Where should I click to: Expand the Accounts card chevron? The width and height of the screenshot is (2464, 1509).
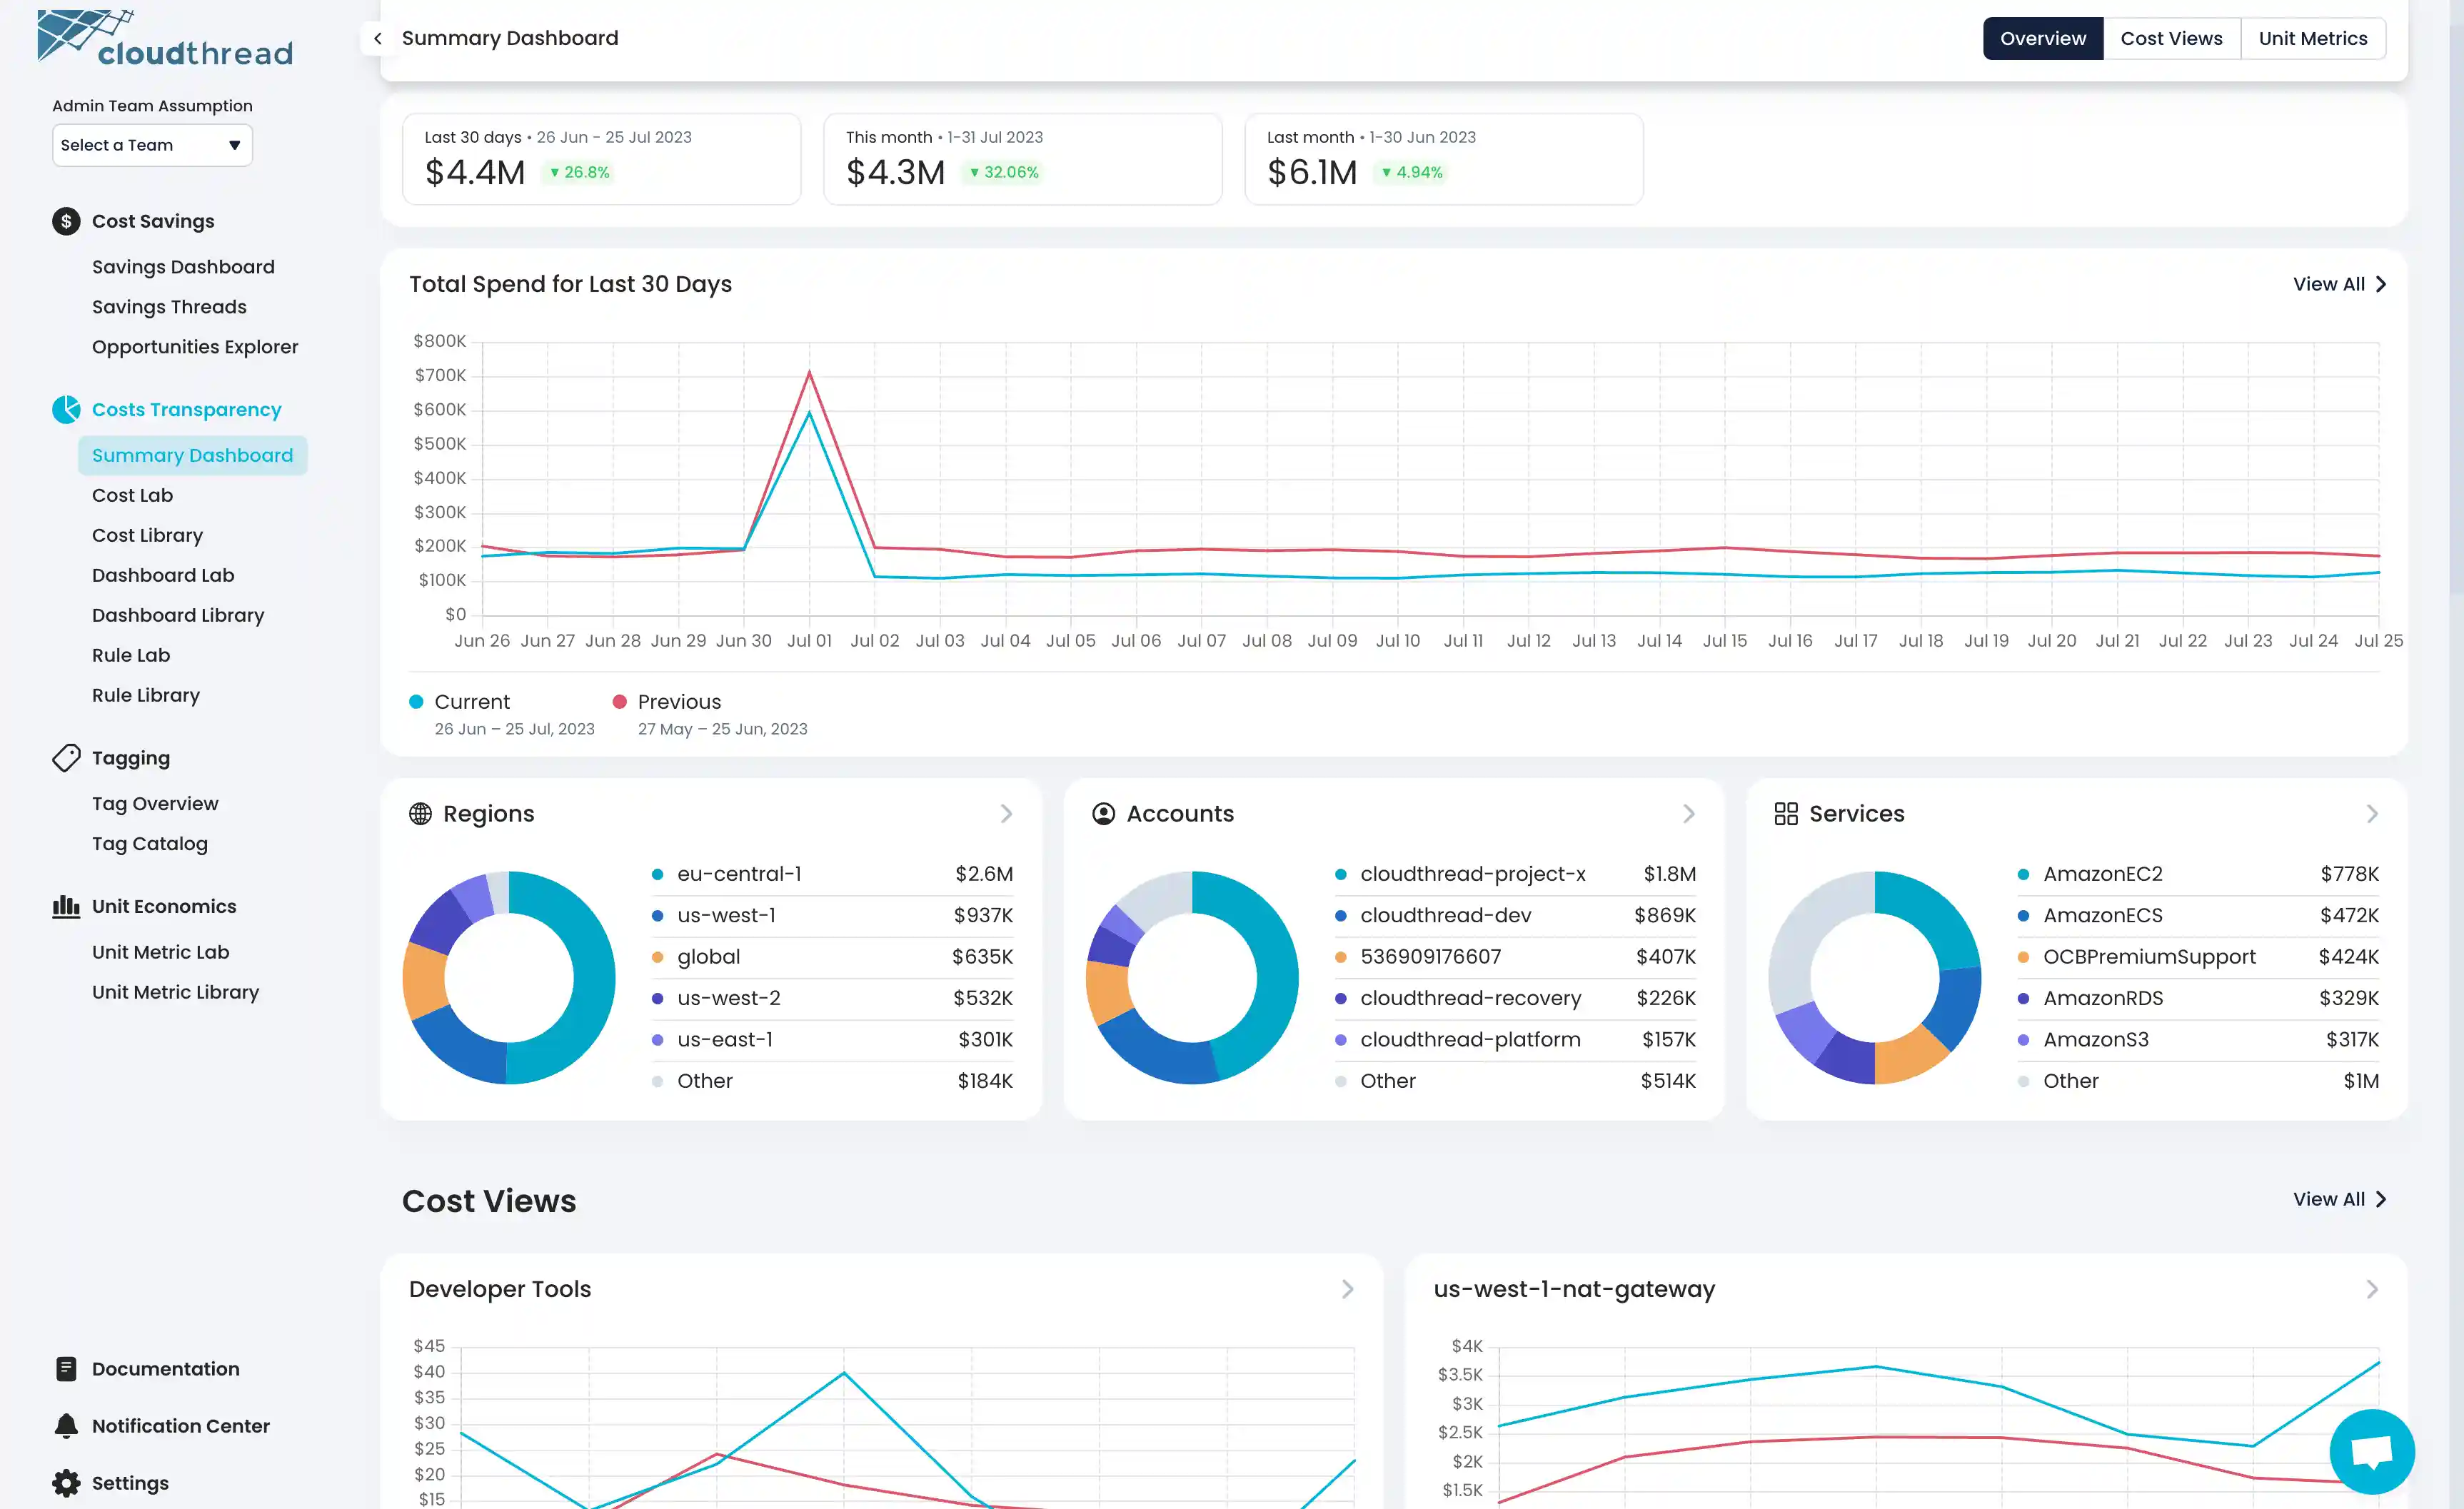coord(1689,814)
